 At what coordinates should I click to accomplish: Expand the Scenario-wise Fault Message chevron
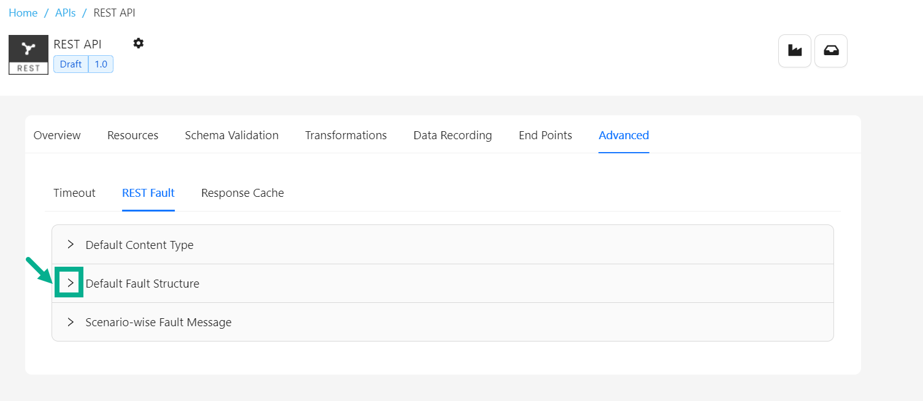[x=71, y=322]
